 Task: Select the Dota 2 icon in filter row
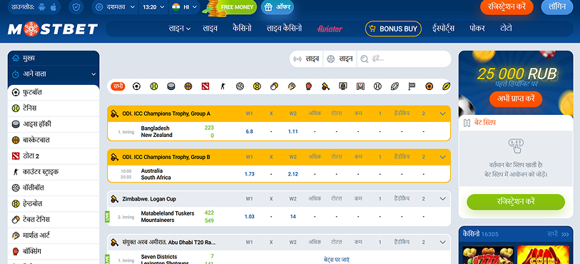click(x=205, y=86)
